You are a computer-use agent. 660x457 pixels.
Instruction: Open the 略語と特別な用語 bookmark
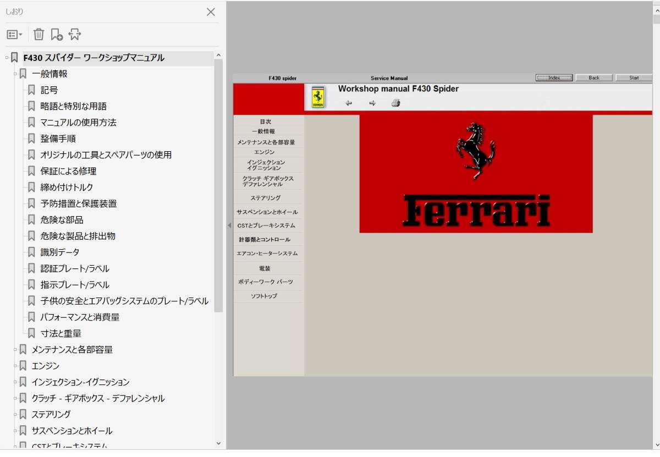click(x=74, y=106)
